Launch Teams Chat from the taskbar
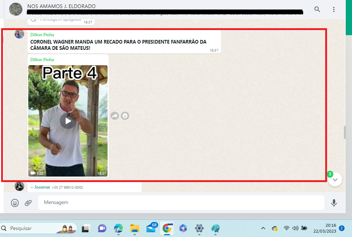This screenshot has width=352, height=237. [102, 229]
